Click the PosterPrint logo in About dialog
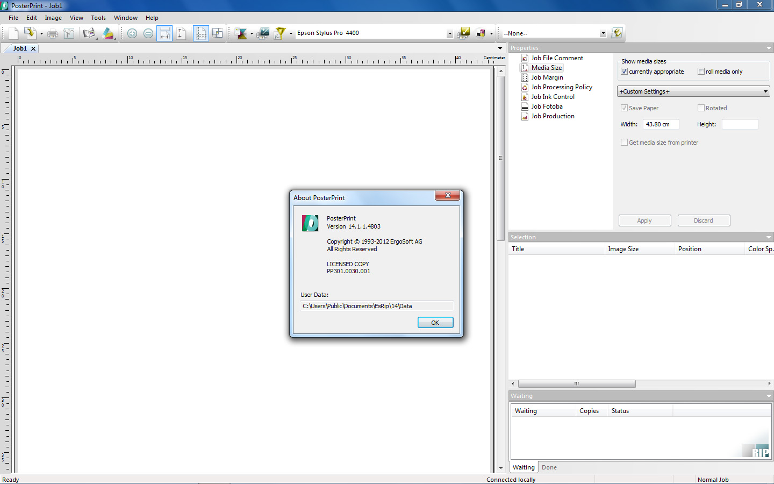Viewport: 774px width, 484px height. coord(310,223)
